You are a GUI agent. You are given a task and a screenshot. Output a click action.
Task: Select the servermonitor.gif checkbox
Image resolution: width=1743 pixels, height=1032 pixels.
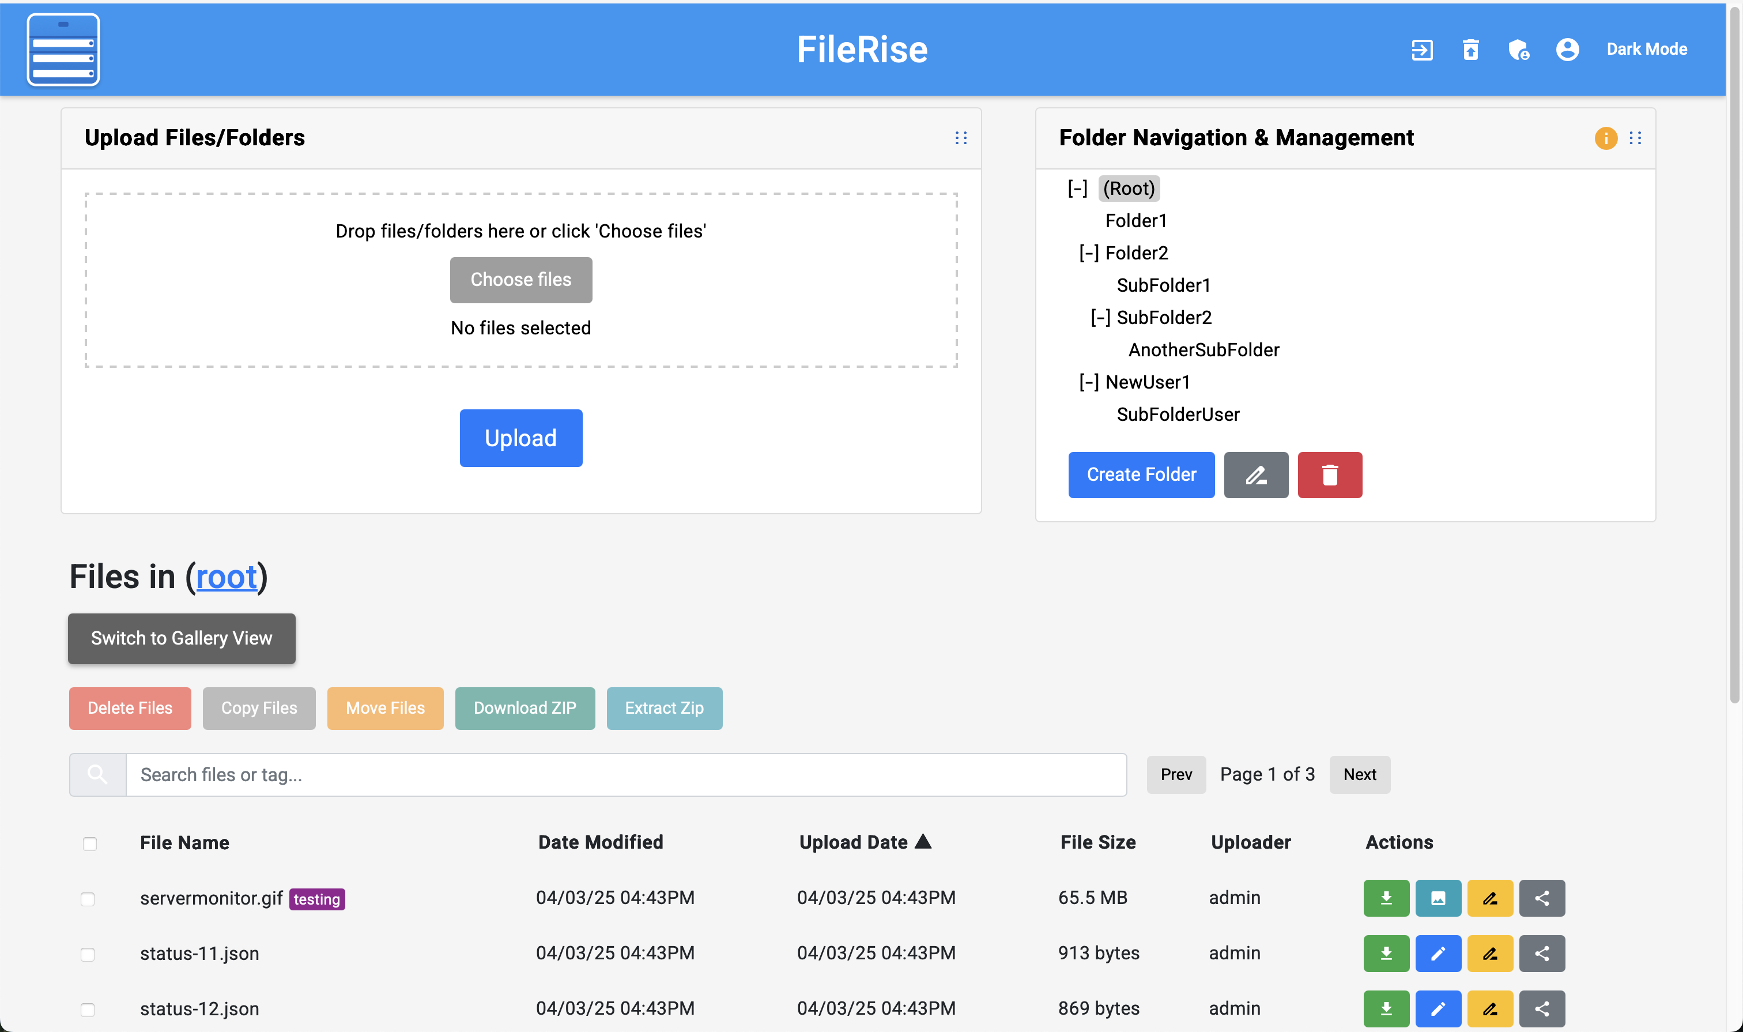click(88, 899)
